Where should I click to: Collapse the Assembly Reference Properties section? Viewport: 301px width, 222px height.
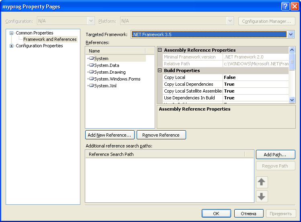160,50
